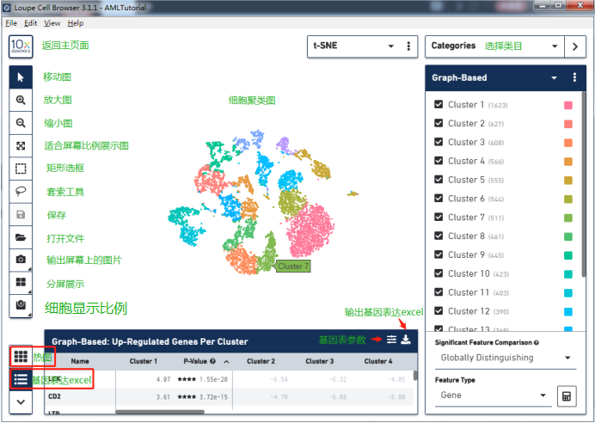Click the Cluster 4 column header

(x=378, y=362)
